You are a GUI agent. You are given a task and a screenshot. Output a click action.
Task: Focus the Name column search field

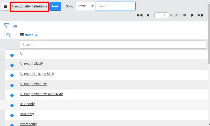113,44
